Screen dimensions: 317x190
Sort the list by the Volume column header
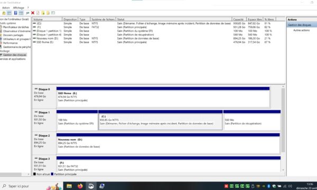coord(47,19)
